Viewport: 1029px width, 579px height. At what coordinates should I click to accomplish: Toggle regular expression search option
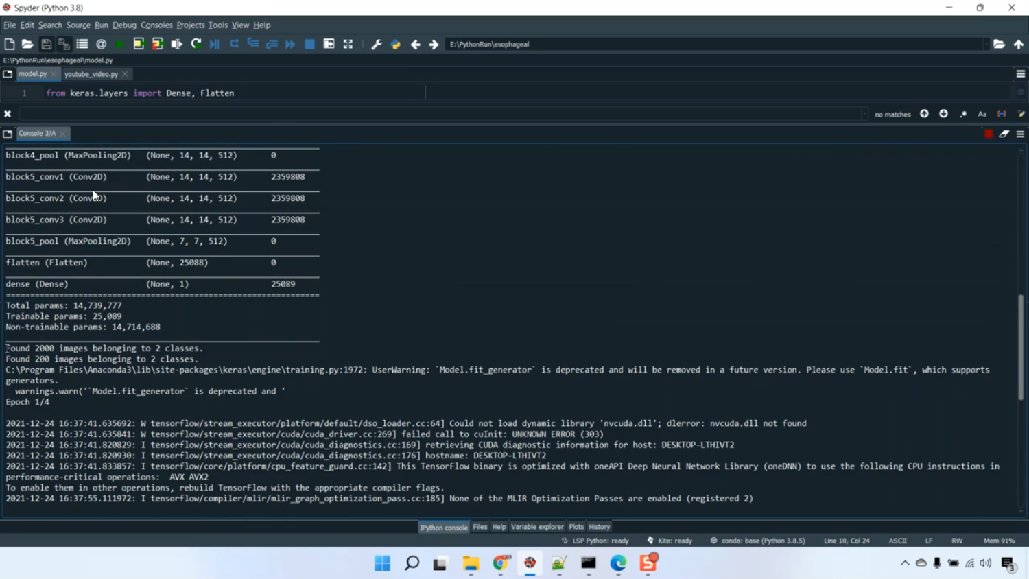[963, 114]
